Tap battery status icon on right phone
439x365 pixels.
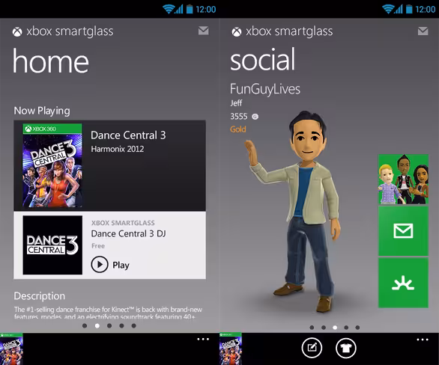[409, 9]
